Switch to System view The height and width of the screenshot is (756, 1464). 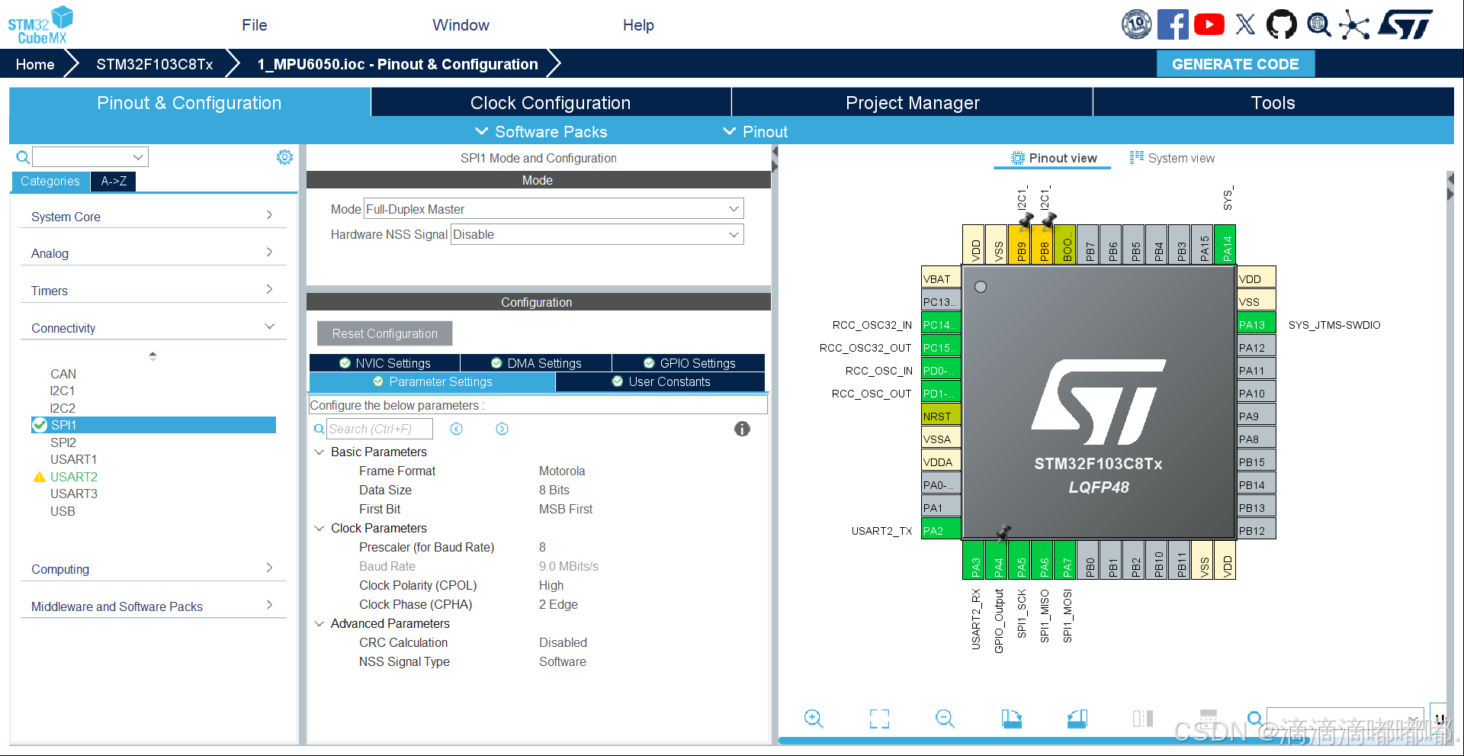click(1172, 158)
